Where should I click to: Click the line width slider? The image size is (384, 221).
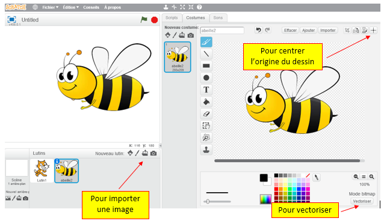[217, 201]
